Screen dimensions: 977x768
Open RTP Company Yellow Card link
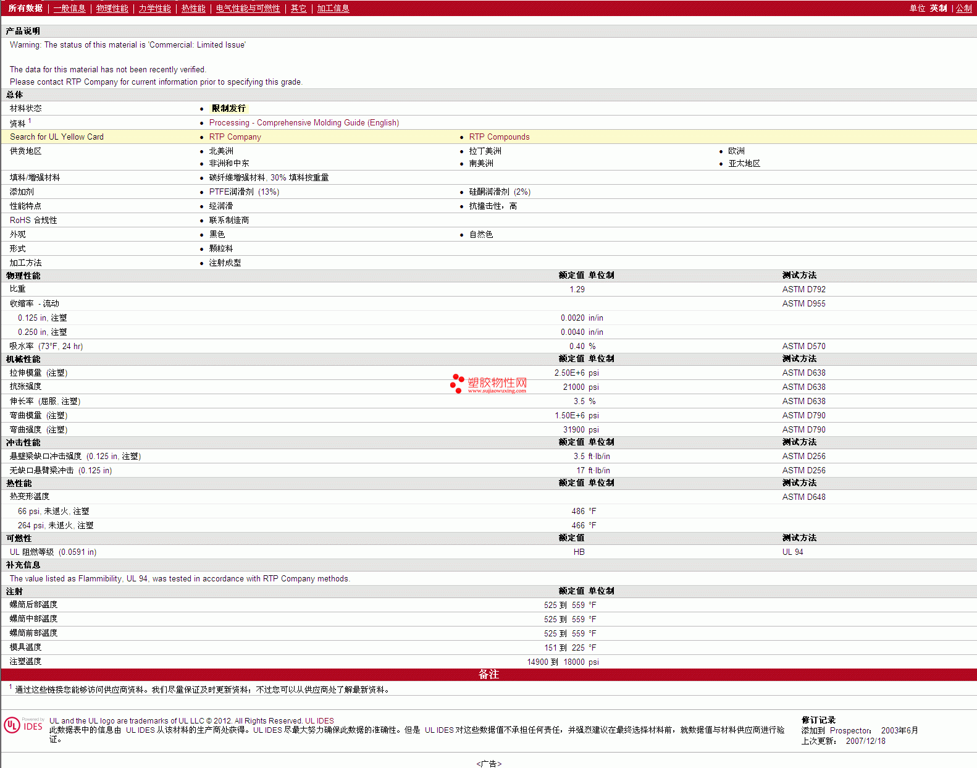235,137
